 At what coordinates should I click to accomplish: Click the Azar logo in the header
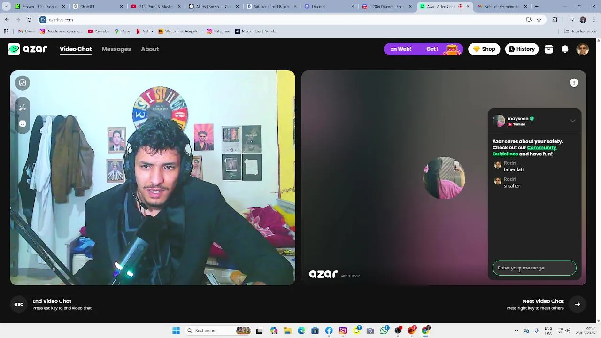[x=28, y=49]
